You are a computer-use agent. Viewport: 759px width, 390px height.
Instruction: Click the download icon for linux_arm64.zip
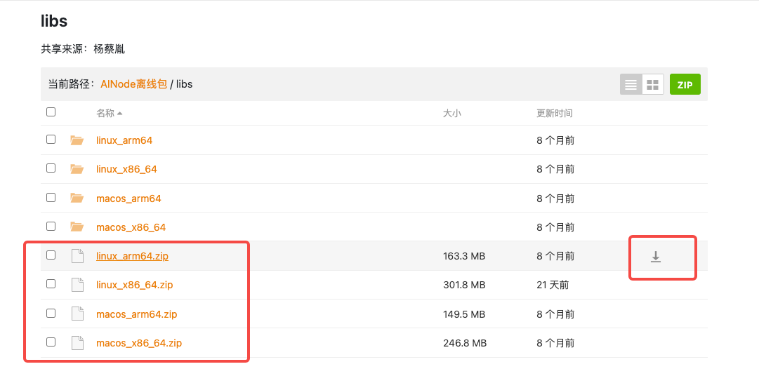pos(655,257)
